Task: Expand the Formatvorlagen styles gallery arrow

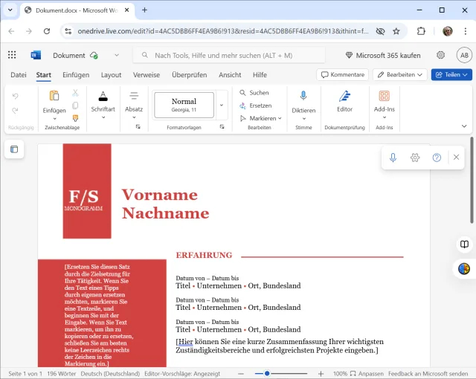Action: [x=222, y=106]
